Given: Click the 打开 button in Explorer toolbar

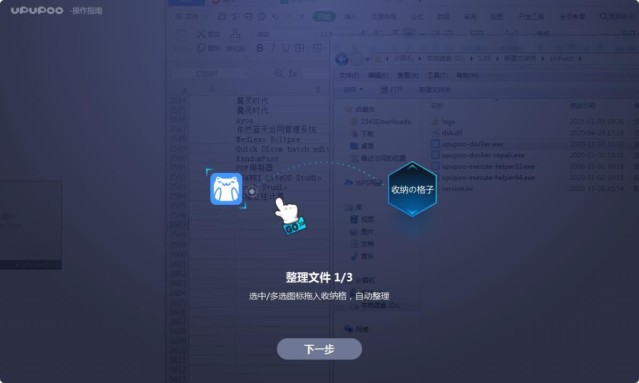Looking at the screenshot, I should click(391, 89).
